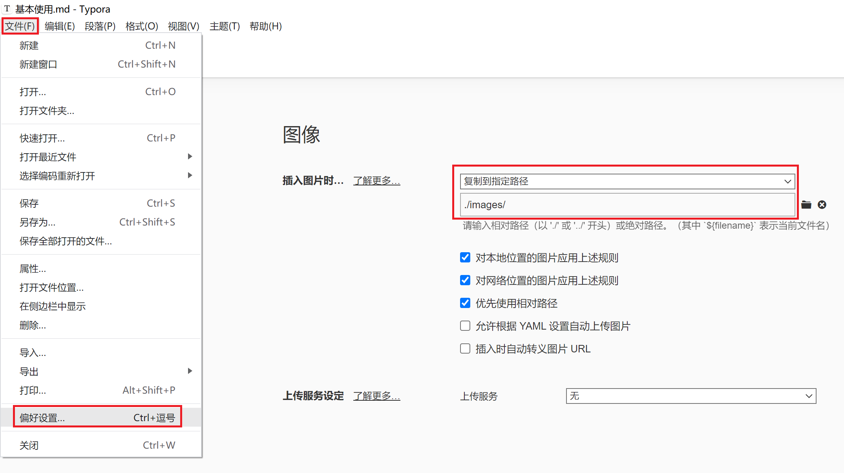This screenshot has height=473, width=844.
Task: Enable 允许根据 YAML 设置自动上传图片
Action: pos(465,326)
